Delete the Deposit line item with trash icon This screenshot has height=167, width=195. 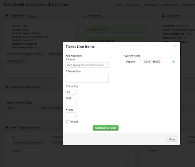[173, 62]
